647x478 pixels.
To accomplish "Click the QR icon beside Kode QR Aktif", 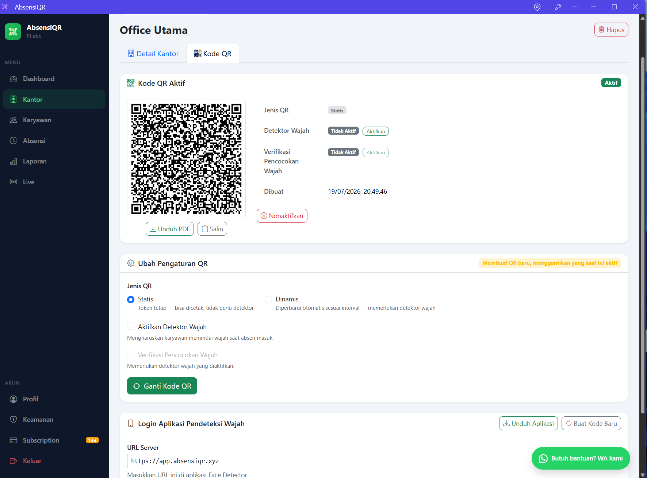I will (x=131, y=83).
